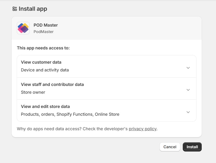
Task: Cancel the app installation
Action: 170,147
